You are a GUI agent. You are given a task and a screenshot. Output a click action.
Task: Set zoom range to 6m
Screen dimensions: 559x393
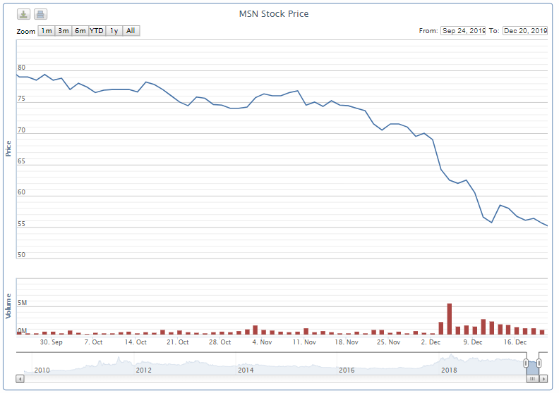[x=80, y=31]
